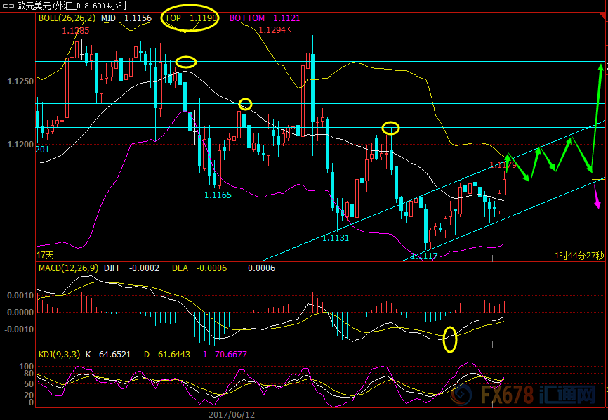Click the 17天 range label

point(46,254)
